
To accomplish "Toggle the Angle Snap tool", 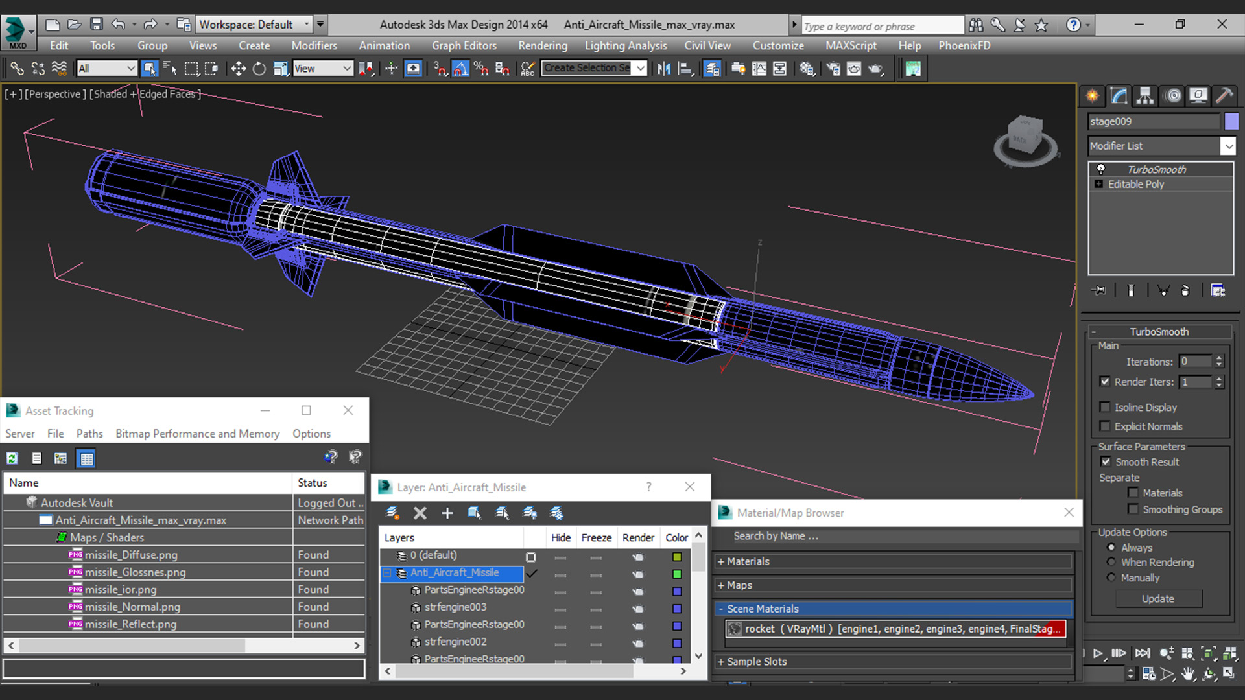I will [460, 69].
